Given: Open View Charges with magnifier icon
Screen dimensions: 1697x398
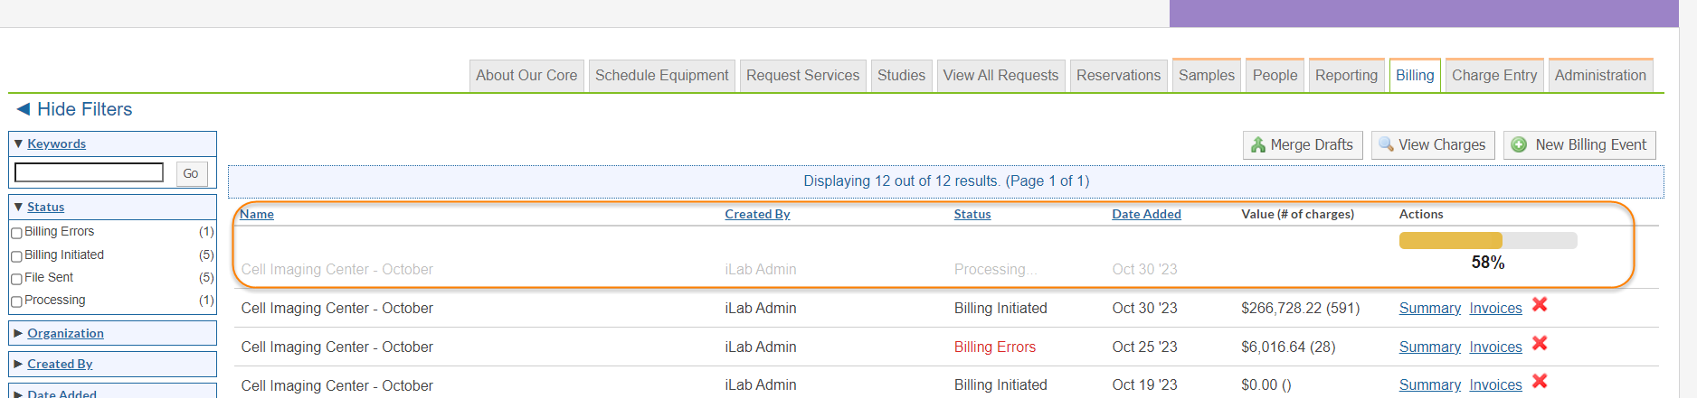Looking at the screenshot, I should pyautogui.click(x=1432, y=145).
